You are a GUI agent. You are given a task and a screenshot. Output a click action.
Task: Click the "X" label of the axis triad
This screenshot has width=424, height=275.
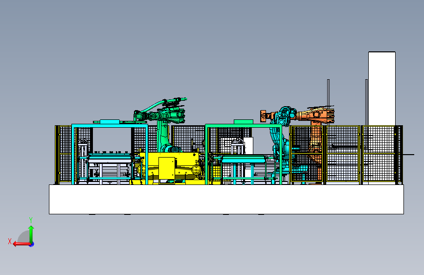coord(10,241)
